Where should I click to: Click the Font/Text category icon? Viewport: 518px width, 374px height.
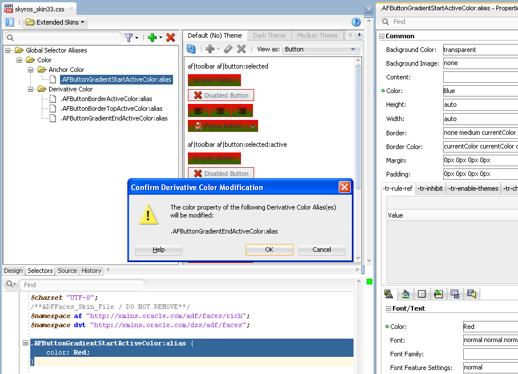tap(389, 293)
